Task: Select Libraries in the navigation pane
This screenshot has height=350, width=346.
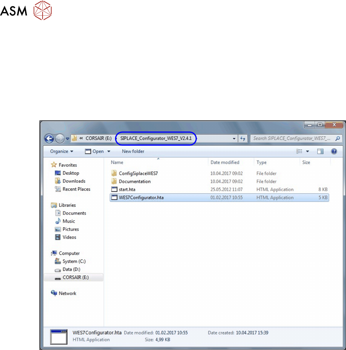Action: pos(67,205)
